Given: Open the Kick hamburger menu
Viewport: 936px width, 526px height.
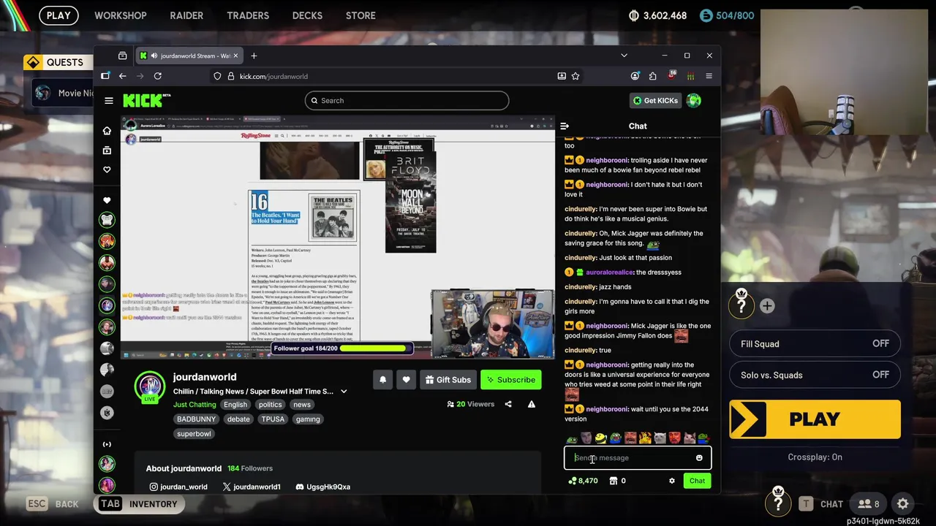Looking at the screenshot, I should (109, 101).
